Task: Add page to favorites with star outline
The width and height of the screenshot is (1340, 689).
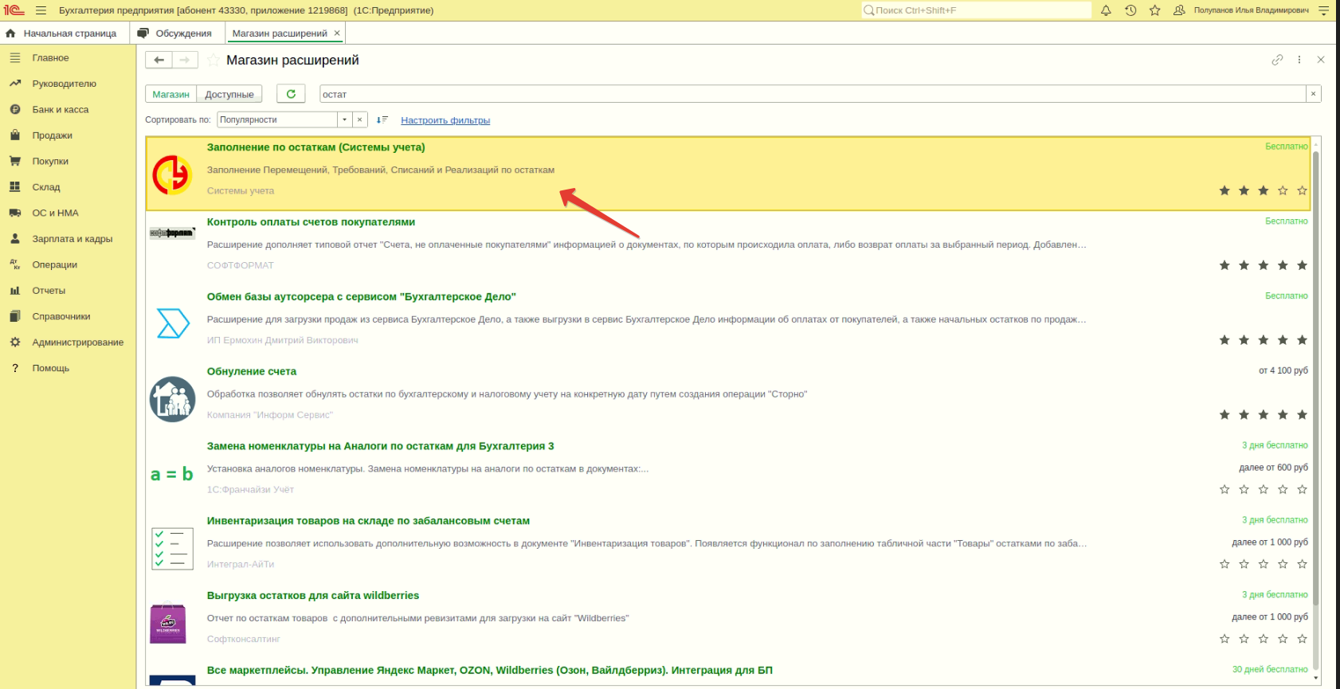Action: pyautogui.click(x=213, y=61)
